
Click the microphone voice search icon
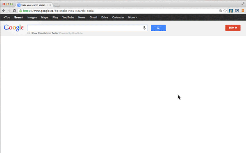(144, 28)
